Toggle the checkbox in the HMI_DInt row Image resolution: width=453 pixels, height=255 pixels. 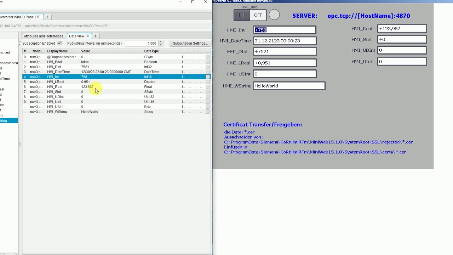208,67
